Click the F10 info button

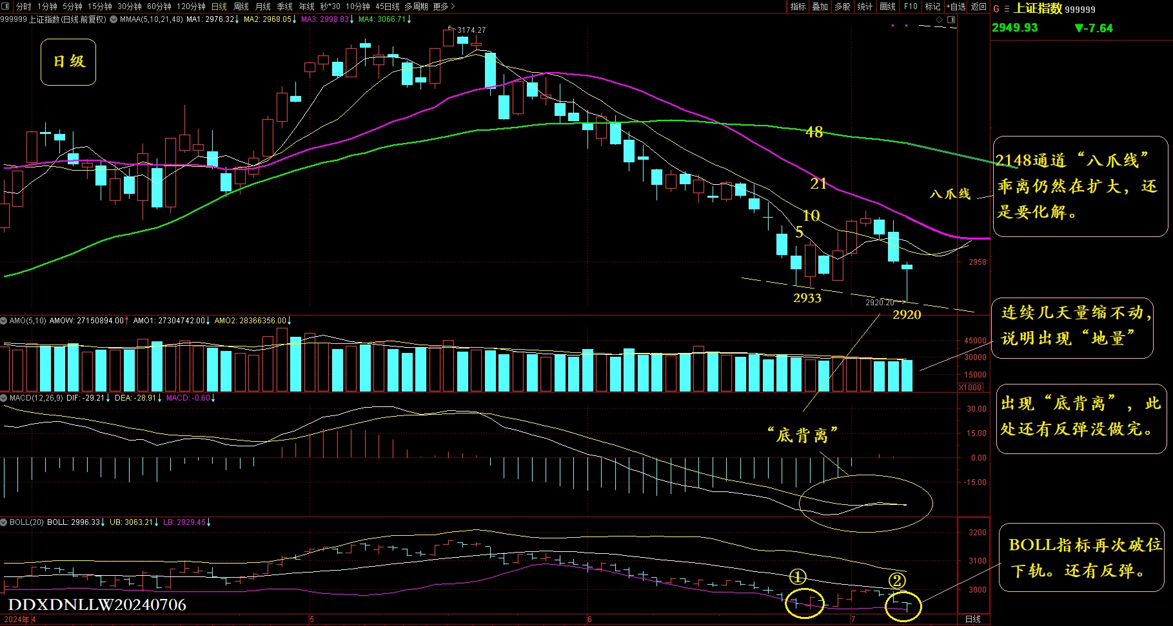911,6
